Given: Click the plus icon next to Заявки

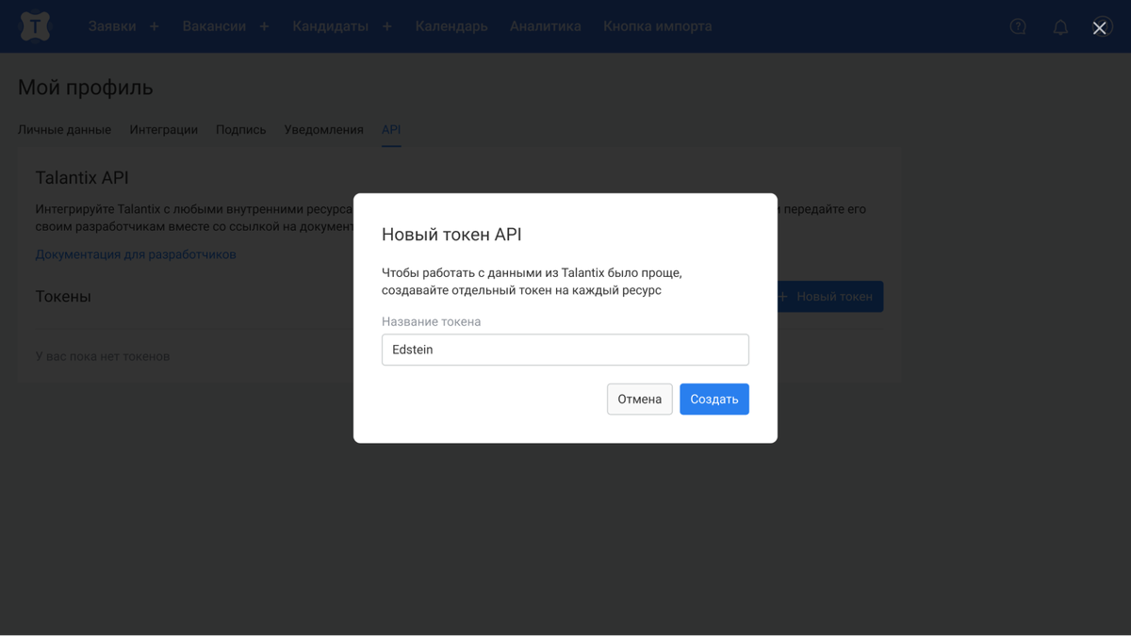Looking at the screenshot, I should [x=154, y=26].
